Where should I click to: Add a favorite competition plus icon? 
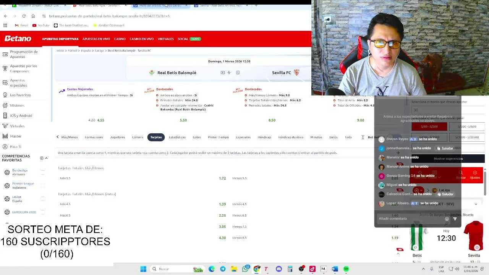[42, 158]
